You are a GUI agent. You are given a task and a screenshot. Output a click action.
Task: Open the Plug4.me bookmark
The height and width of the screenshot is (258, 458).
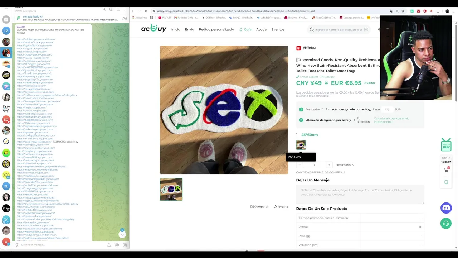coord(296,18)
